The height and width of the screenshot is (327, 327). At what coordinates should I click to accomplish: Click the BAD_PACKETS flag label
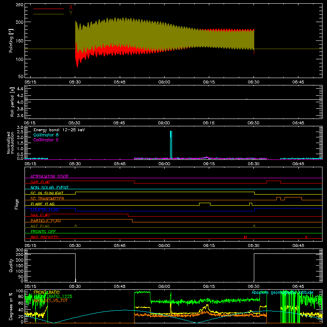pyautogui.click(x=45, y=237)
